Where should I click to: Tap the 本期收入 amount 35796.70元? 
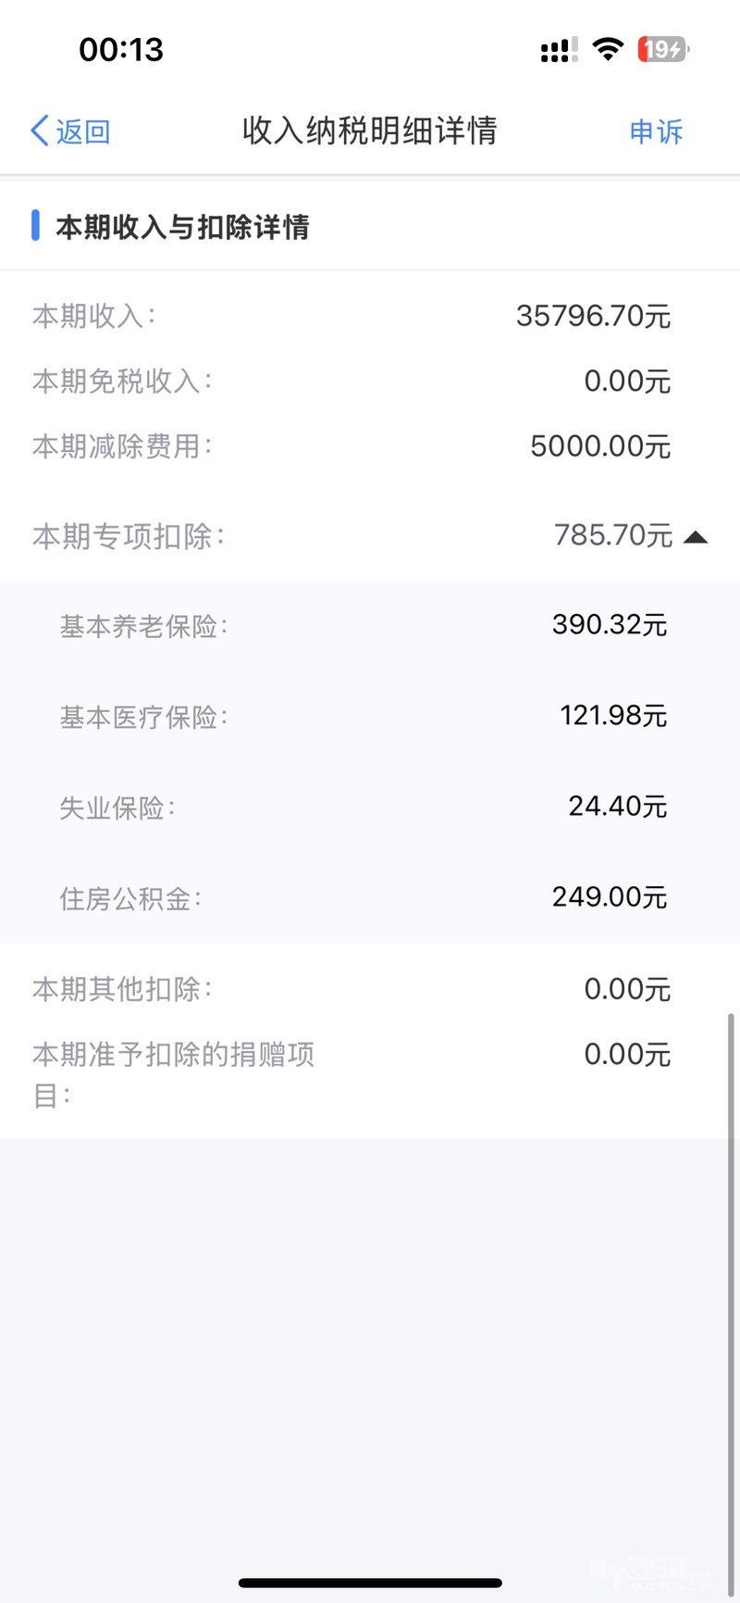pyautogui.click(x=593, y=316)
